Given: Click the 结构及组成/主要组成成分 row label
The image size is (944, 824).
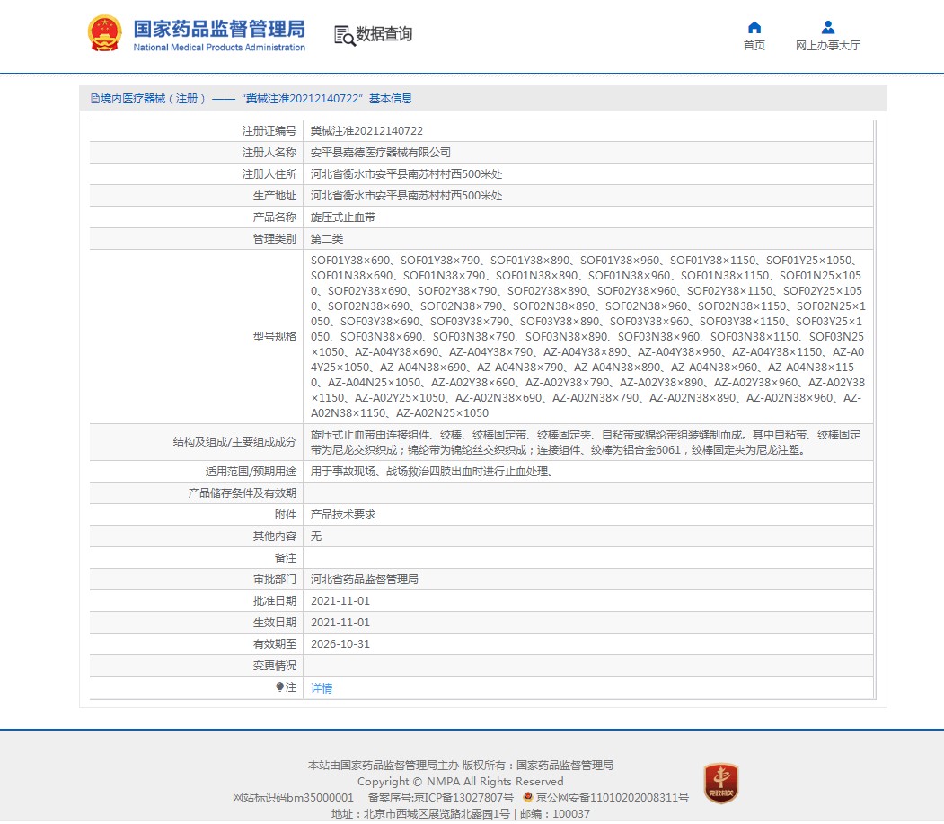Looking at the screenshot, I should pyautogui.click(x=234, y=443).
